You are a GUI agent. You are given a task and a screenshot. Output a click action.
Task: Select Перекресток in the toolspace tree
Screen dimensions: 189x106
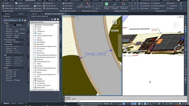pos(41,81)
